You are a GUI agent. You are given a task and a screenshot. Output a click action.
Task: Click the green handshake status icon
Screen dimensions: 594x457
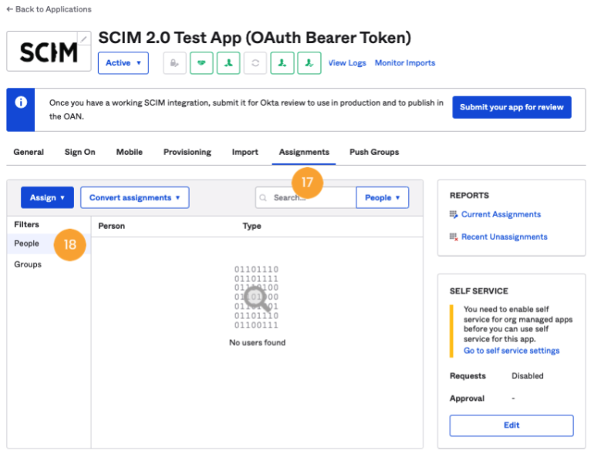pos(201,62)
